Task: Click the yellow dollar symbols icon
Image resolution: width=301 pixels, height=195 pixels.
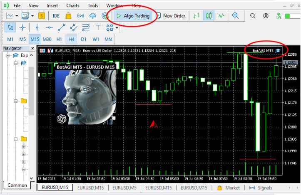Action: [x=42, y=16]
